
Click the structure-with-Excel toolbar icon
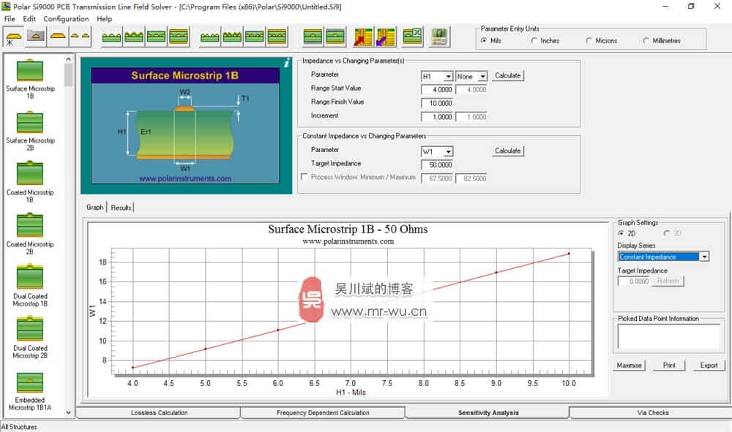point(412,37)
